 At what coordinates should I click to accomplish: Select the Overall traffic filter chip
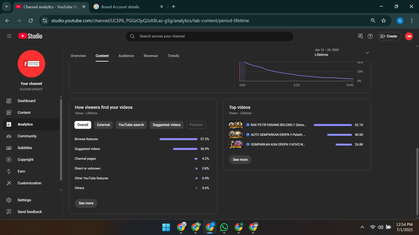pyautogui.click(x=83, y=125)
